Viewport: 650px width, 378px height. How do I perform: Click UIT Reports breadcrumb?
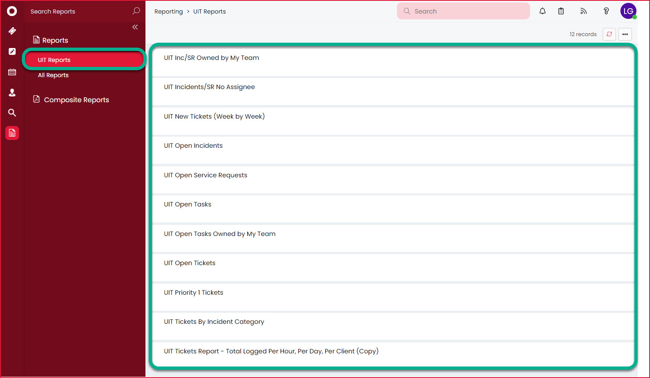[x=210, y=11]
